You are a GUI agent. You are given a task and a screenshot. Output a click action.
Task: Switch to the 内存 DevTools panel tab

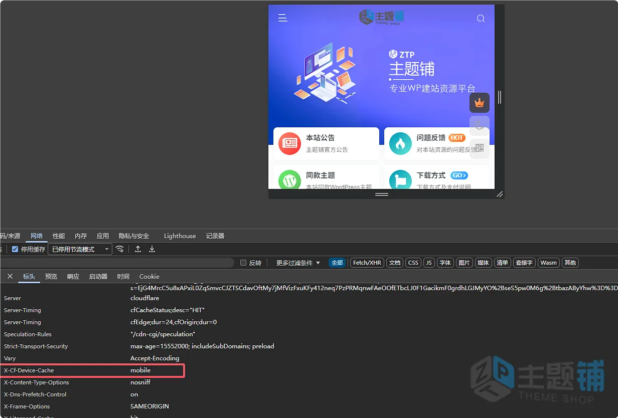(x=81, y=236)
